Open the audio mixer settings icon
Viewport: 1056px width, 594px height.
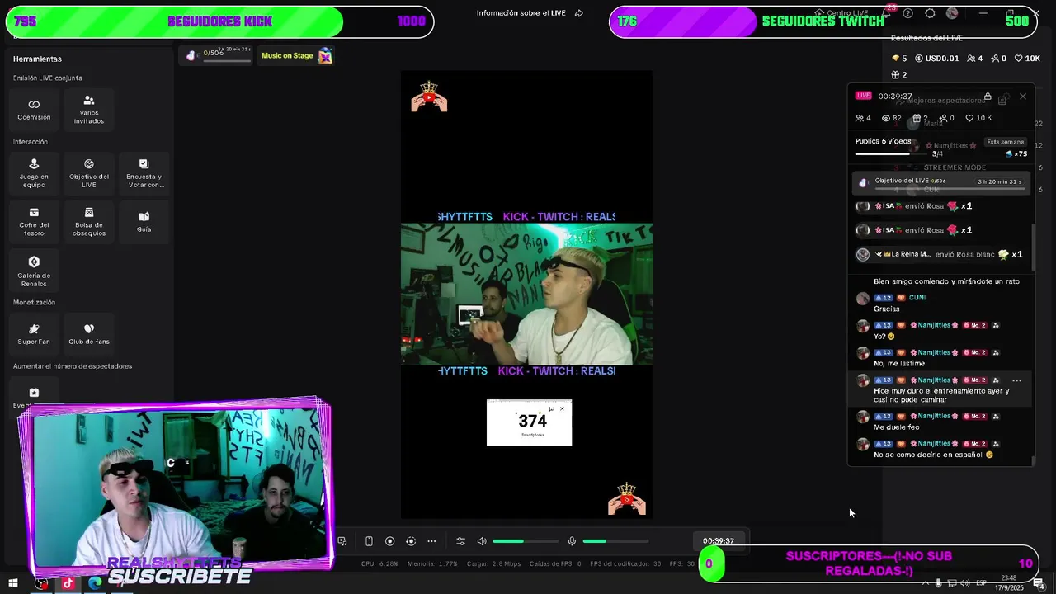click(x=461, y=541)
